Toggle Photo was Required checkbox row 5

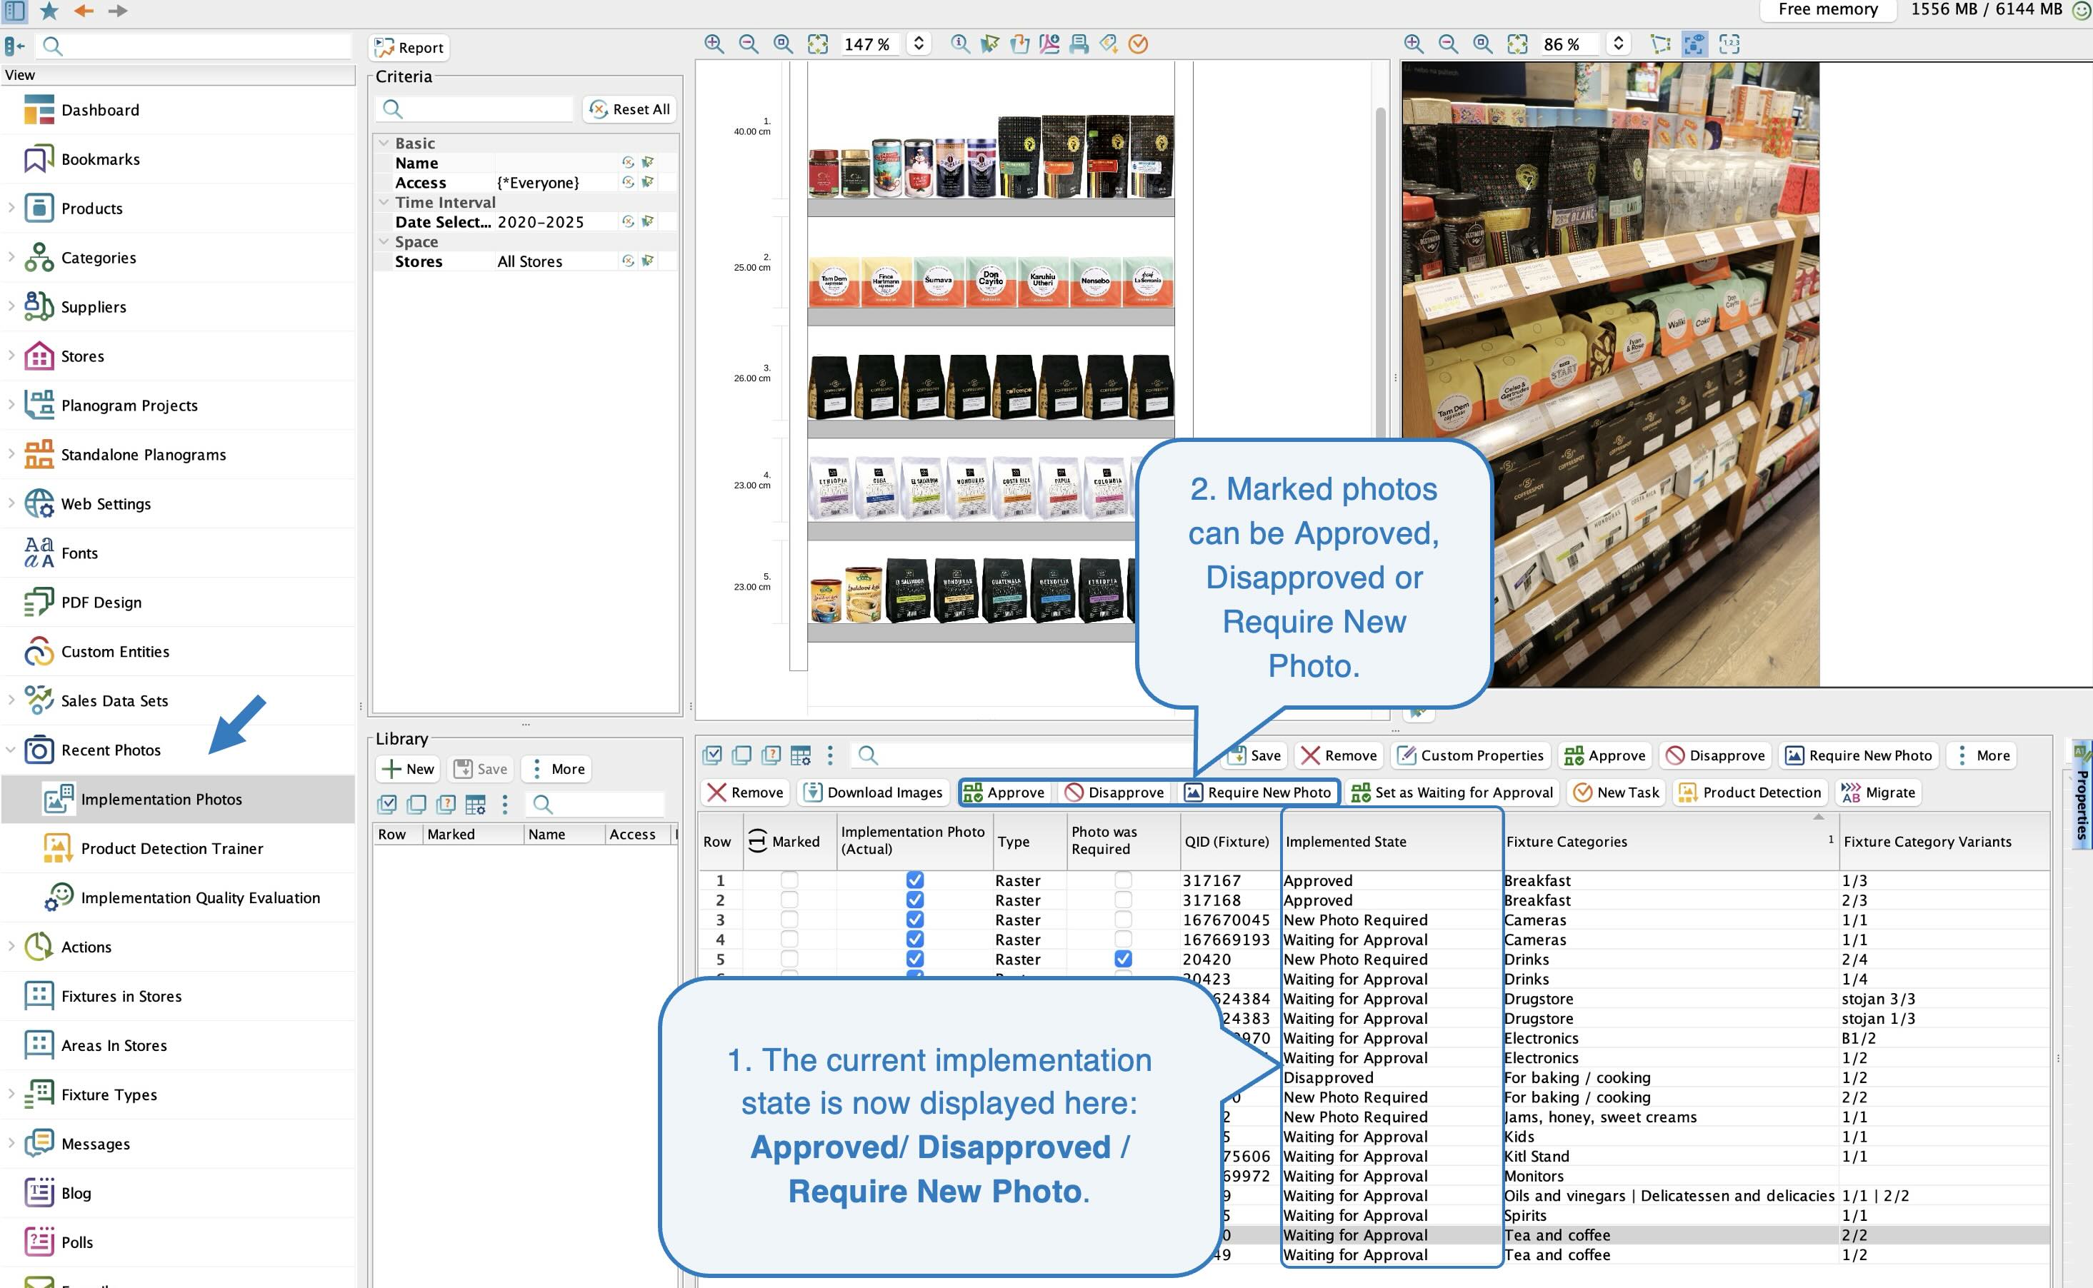[1123, 958]
